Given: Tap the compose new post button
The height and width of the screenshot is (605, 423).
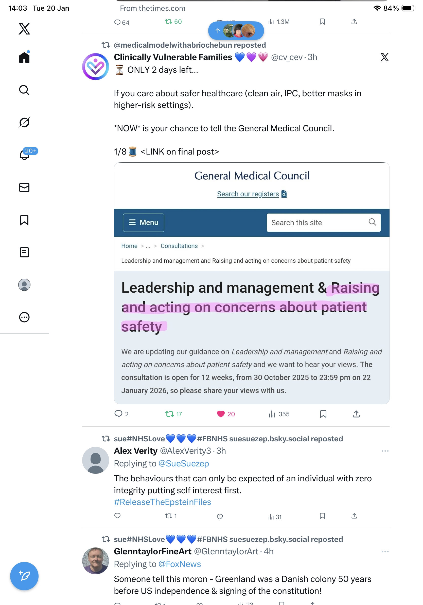Looking at the screenshot, I should 24,576.
